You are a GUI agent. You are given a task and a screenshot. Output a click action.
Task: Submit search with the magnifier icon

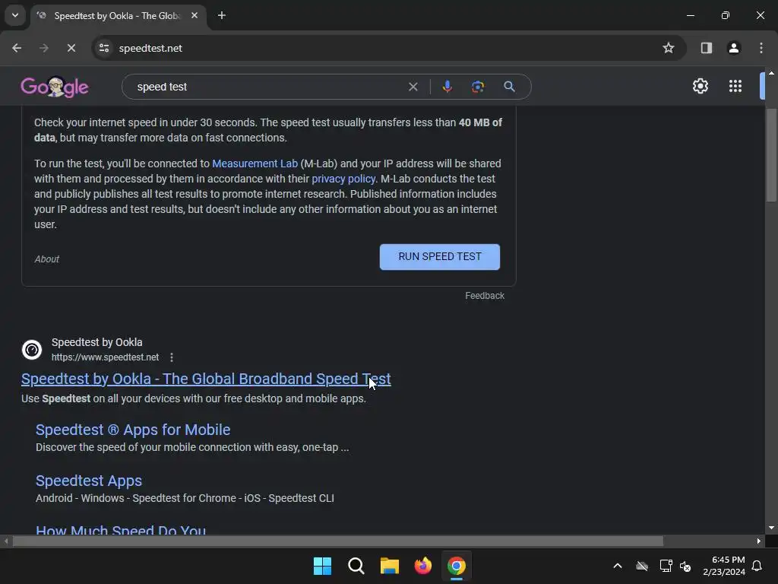509,87
